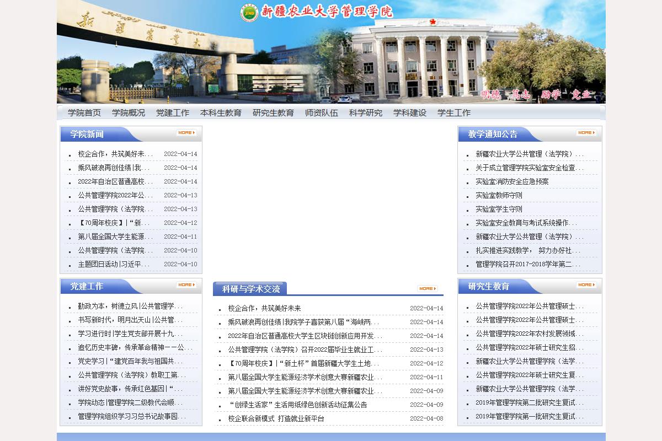The width and height of the screenshot is (662, 441).
Task: Open 管理学院召开2017-2018学年第二 notice
Action: click(x=528, y=264)
